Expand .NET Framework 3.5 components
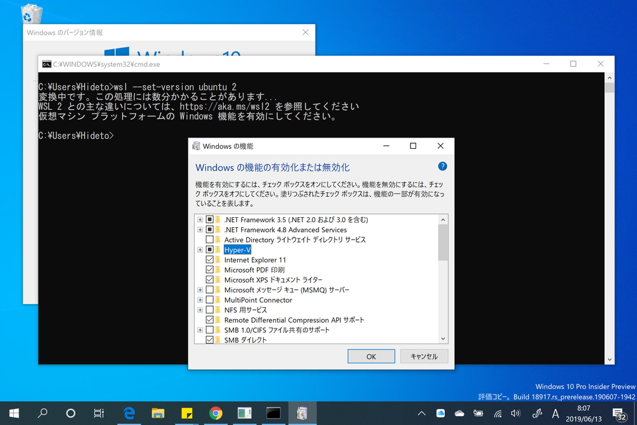The height and width of the screenshot is (425, 637). coord(200,220)
